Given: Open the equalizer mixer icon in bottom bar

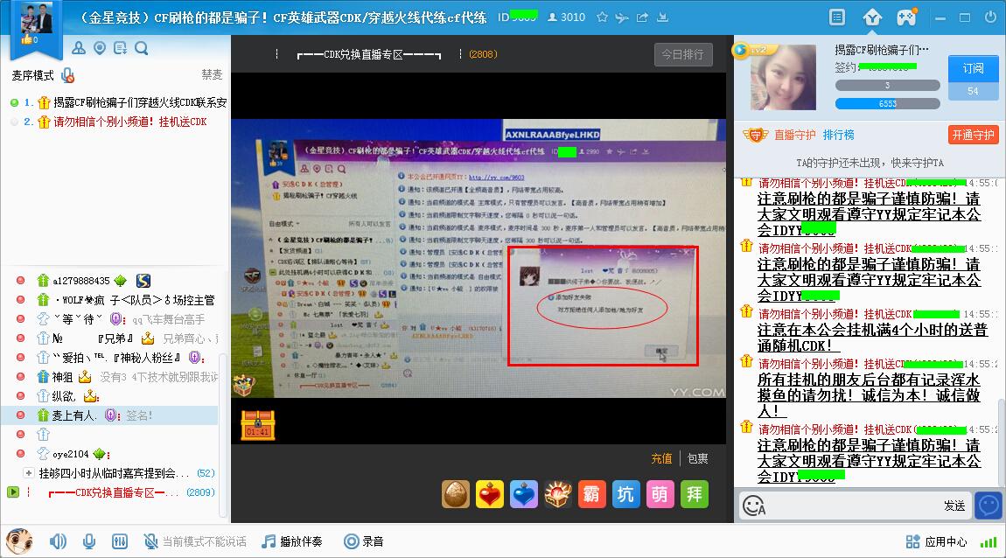Looking at the screenshot, I should tap(119, 542).
